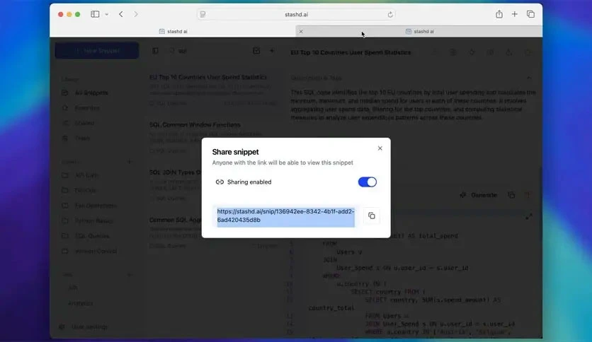Close the Share snippet dialog
592x342 pixels.
click(380, 148)
